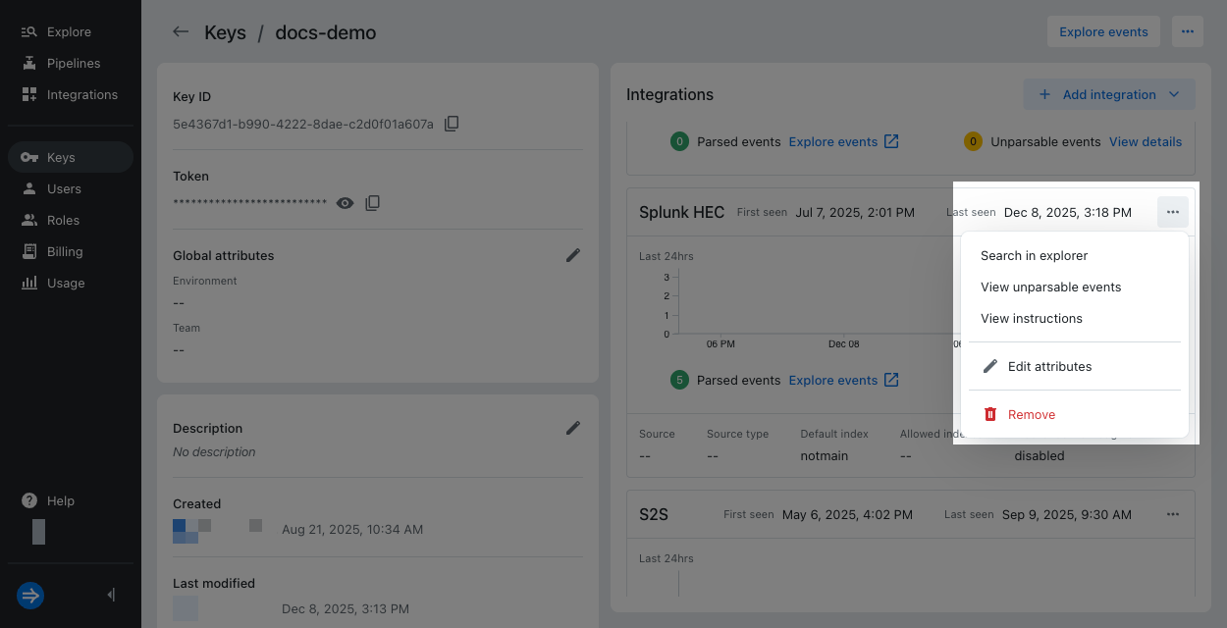
Task: Collapse the sidebar navigation panel
Action: (111, 595)
